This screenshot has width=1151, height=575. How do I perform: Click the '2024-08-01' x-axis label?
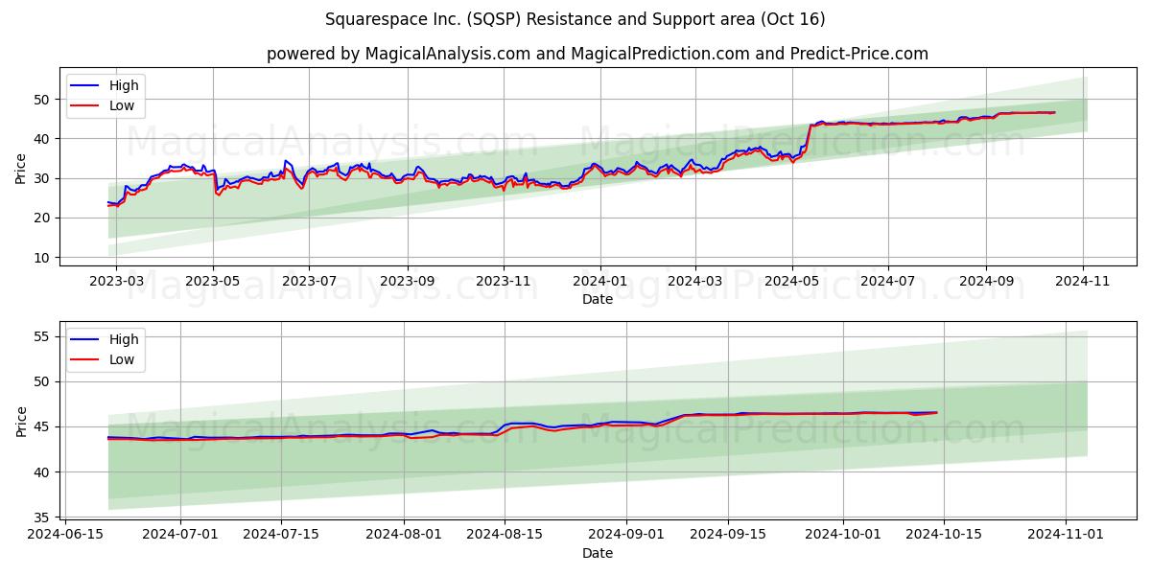coord(404,537)
